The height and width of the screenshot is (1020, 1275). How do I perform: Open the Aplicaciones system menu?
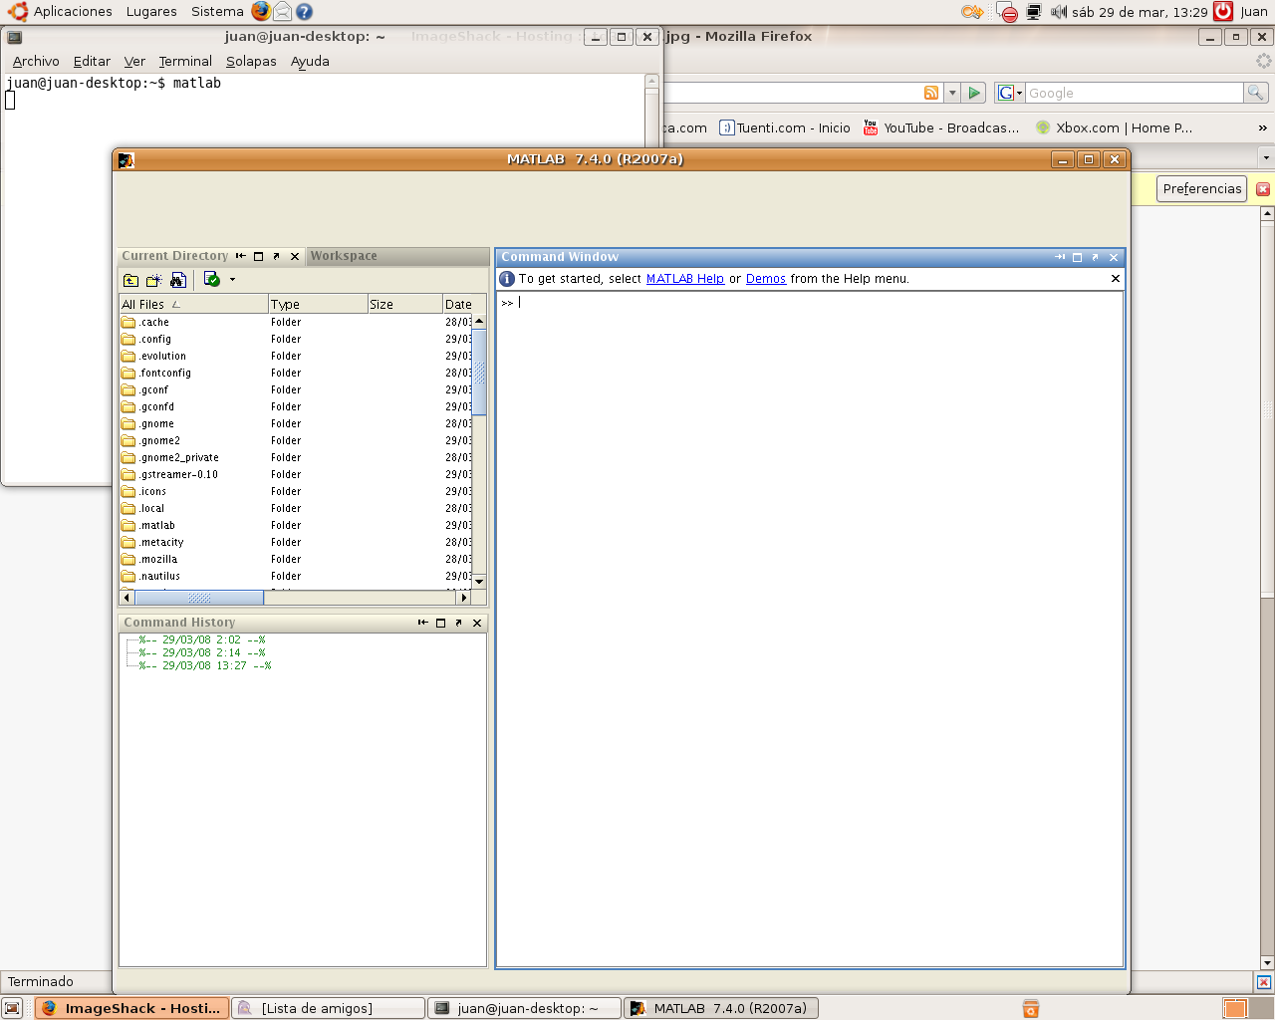73,12
